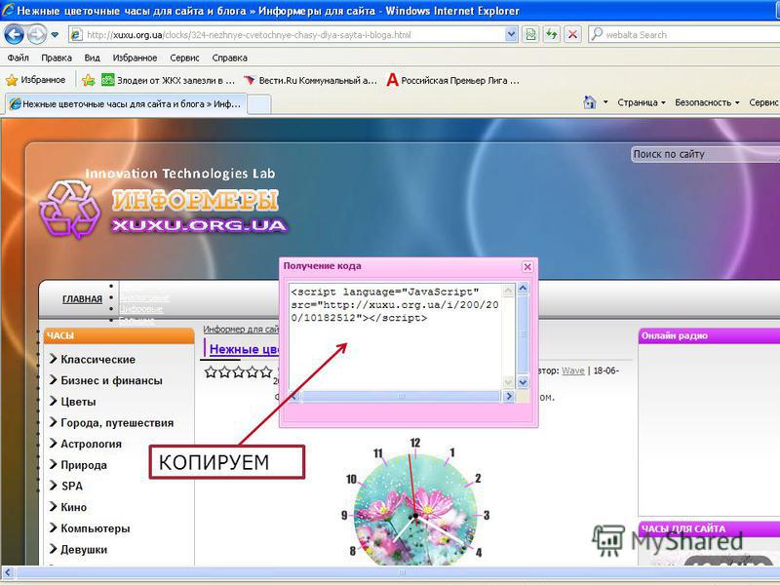This screenshot has height=585, width=780.
Task: Click the code box scroll up arrow
Action: point(523,288)
